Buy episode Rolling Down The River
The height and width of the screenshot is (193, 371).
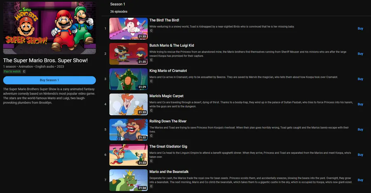(x=360, y=129)
